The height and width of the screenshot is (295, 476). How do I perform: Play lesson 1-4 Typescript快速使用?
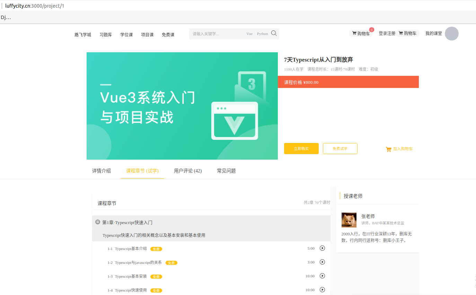(322, 289)
